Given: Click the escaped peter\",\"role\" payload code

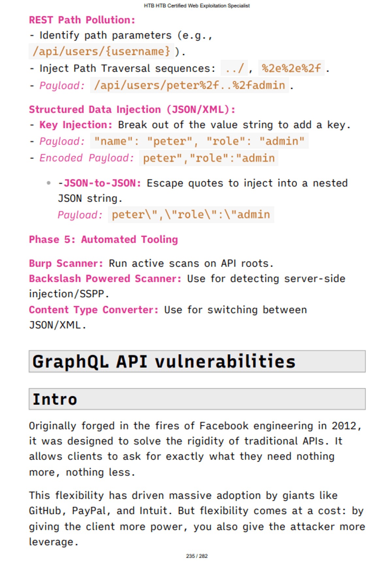Looking at the screenshot, I should [191, 215].
